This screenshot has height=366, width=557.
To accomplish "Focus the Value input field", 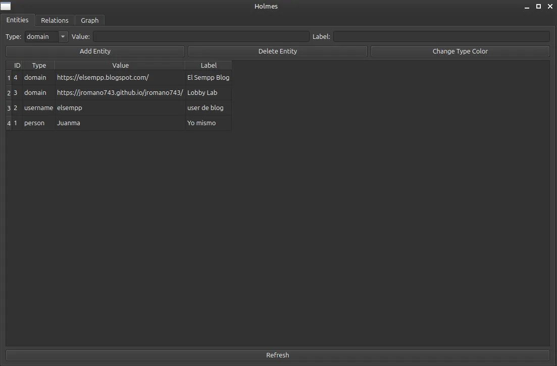I will pyautogui.click(x=201, y=36).
